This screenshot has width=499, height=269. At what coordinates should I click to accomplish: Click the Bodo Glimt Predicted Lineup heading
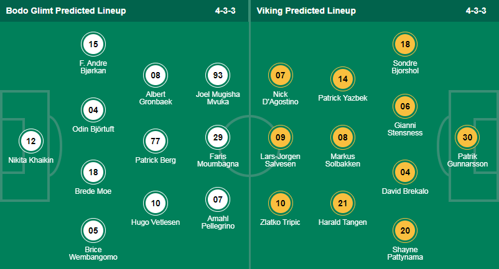click(x=66, y=11)
